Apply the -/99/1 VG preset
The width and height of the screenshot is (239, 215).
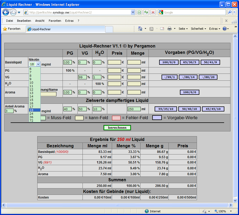(169, 77)
